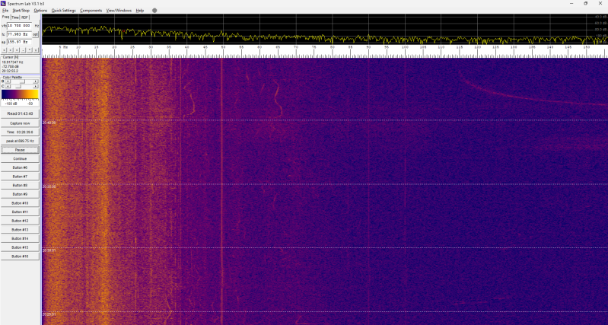Click Button #16
The image size is (608, 325).
tap(20, 256)
